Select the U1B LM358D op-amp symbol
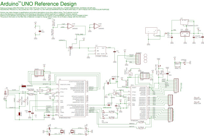Screen dimensions: 204x139 tap(97, 26)
